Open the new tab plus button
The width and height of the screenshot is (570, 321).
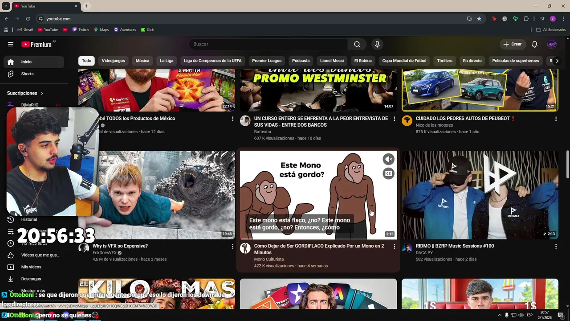point(86,6)
